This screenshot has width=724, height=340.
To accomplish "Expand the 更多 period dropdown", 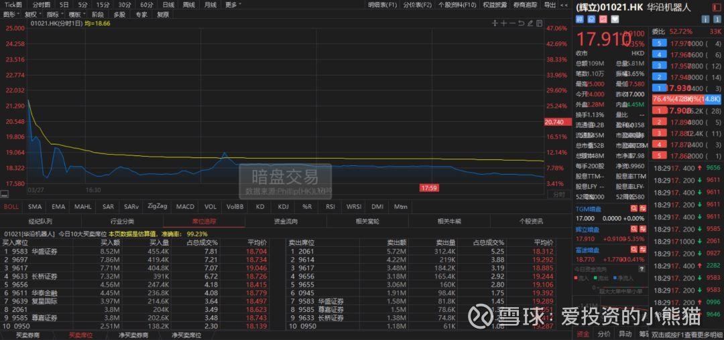I will pos(233,5).
